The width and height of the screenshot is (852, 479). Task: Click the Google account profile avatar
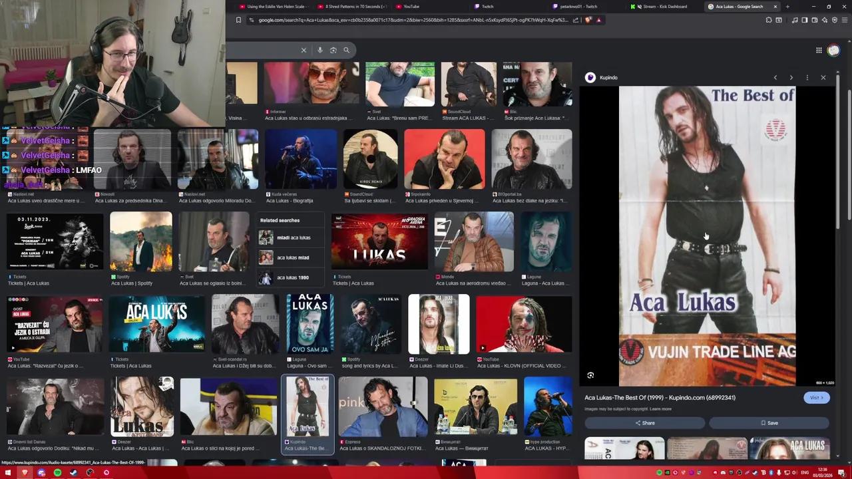833,50
